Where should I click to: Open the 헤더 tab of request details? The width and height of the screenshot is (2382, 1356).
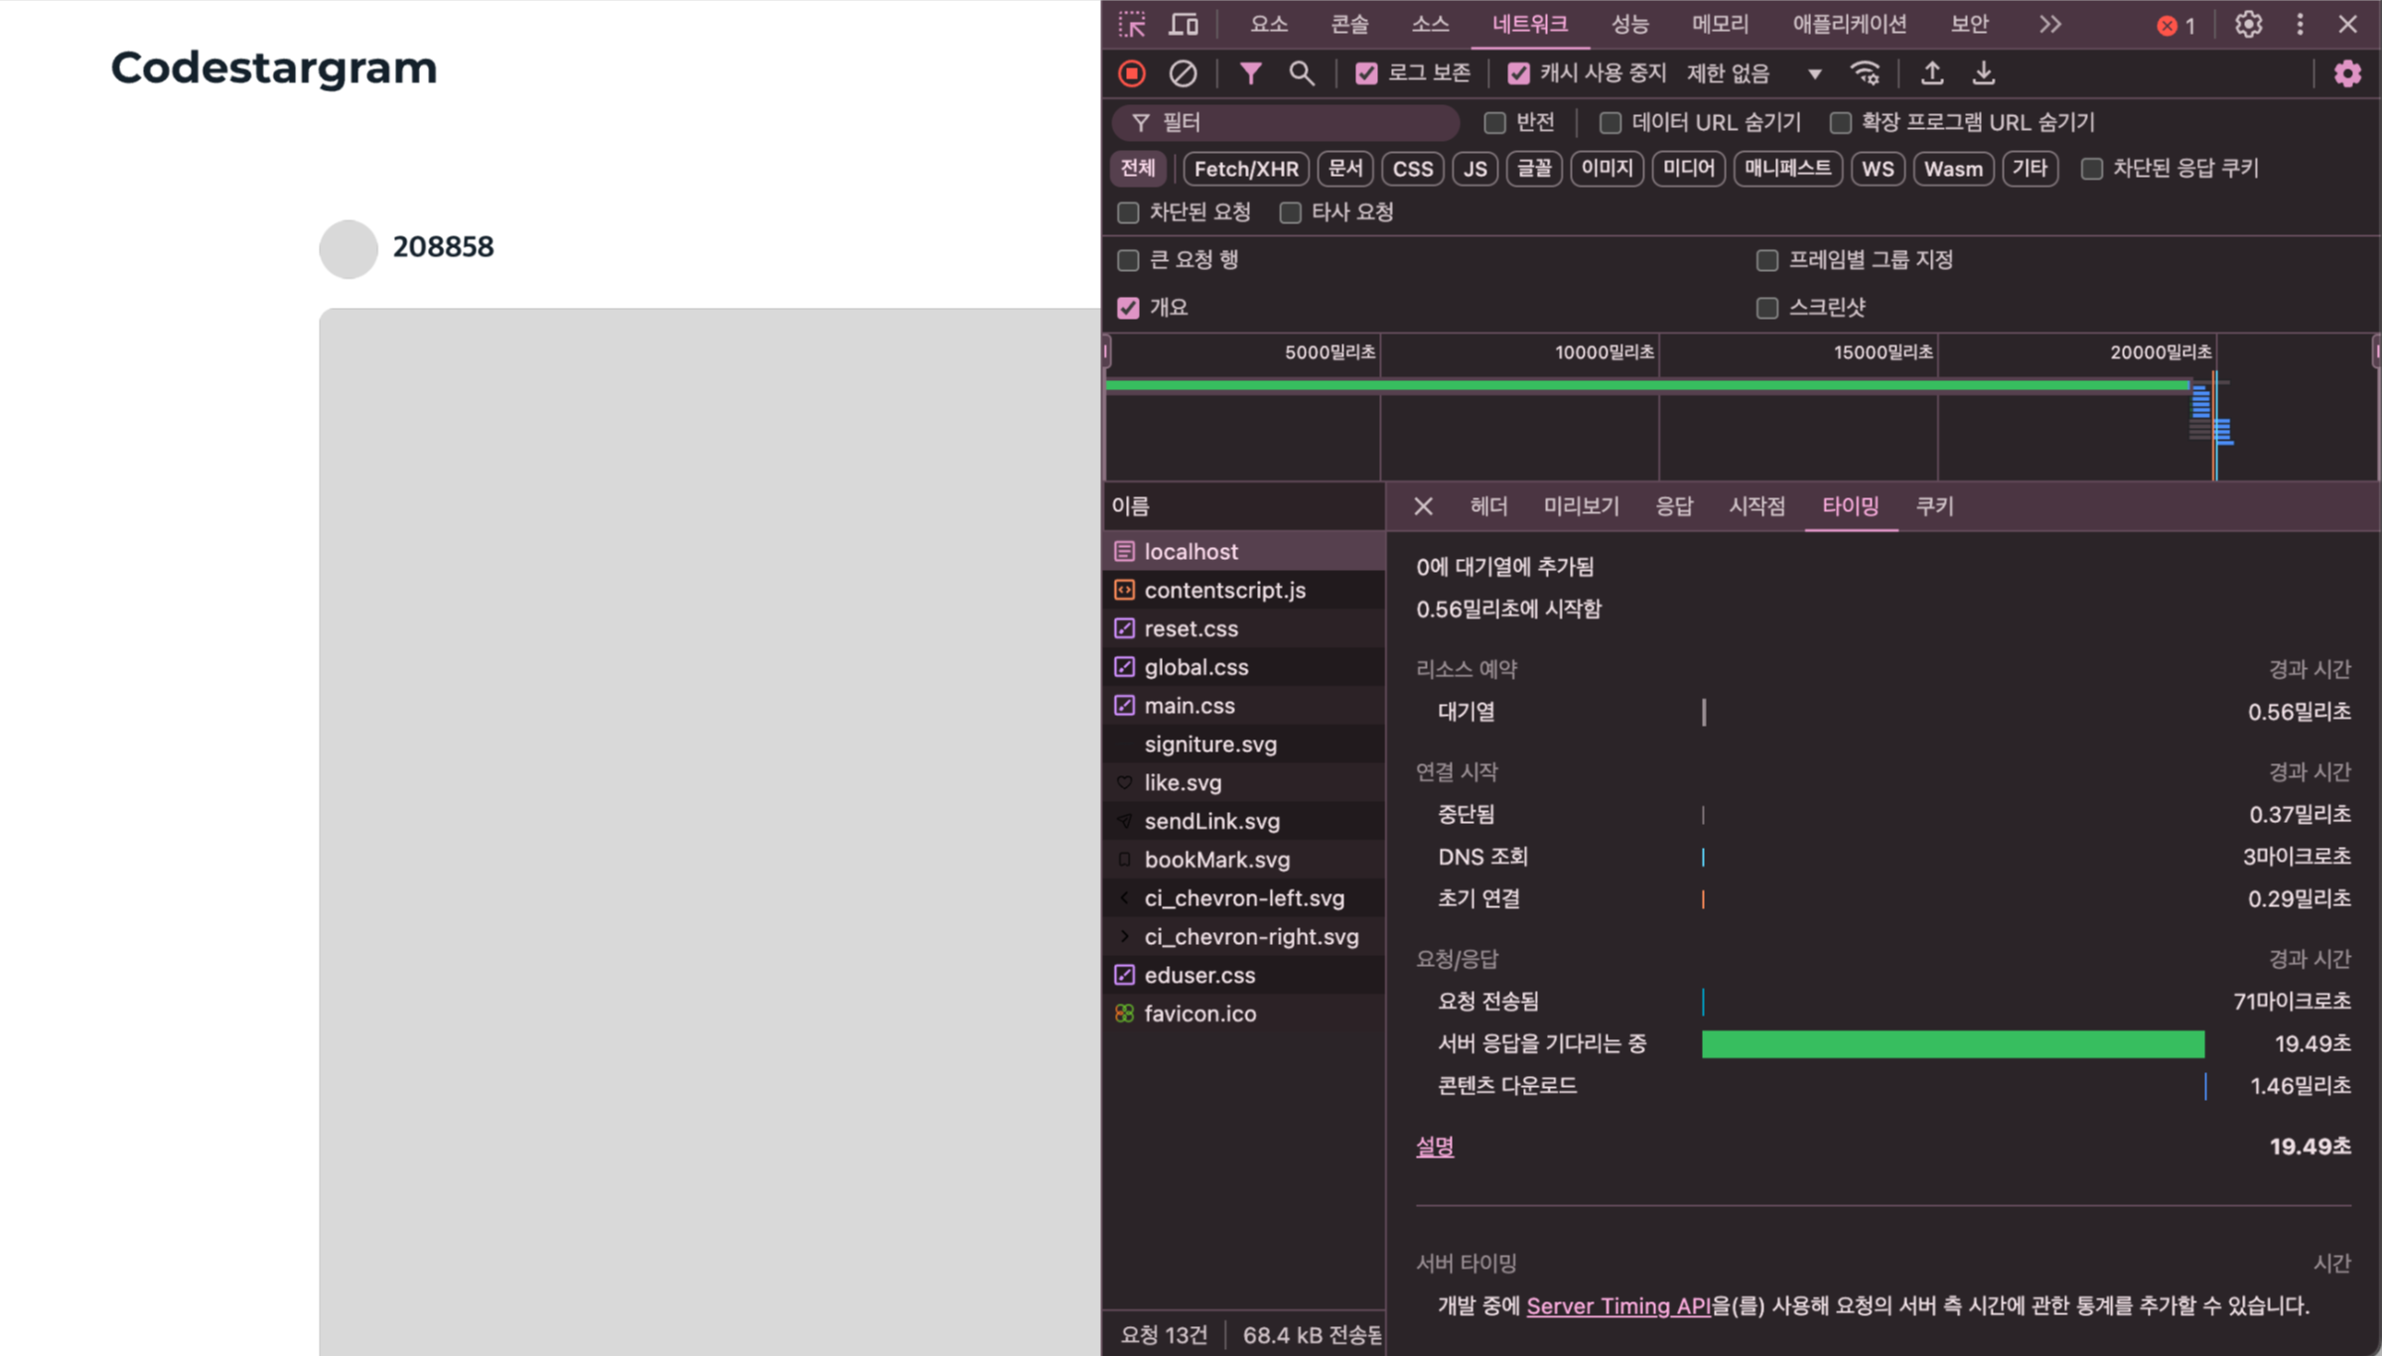coord(1488,506)
